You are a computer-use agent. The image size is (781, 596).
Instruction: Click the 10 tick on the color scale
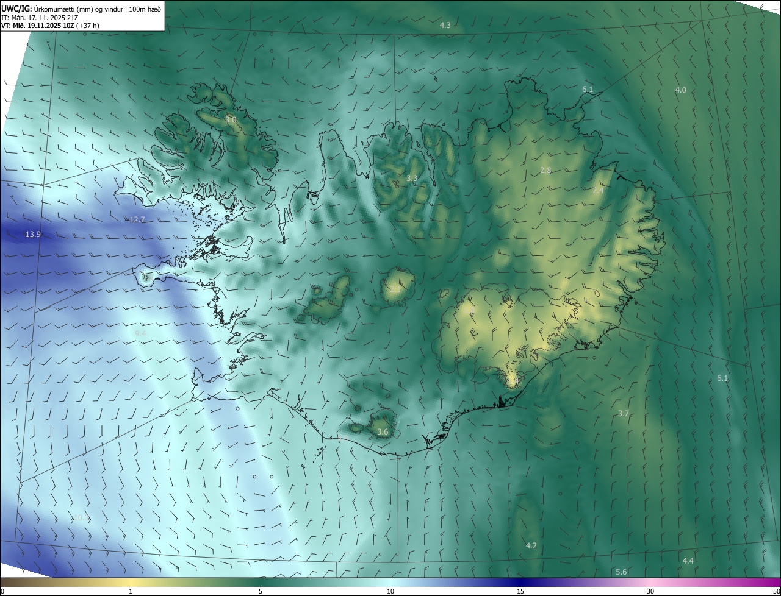tap(390, 591)
